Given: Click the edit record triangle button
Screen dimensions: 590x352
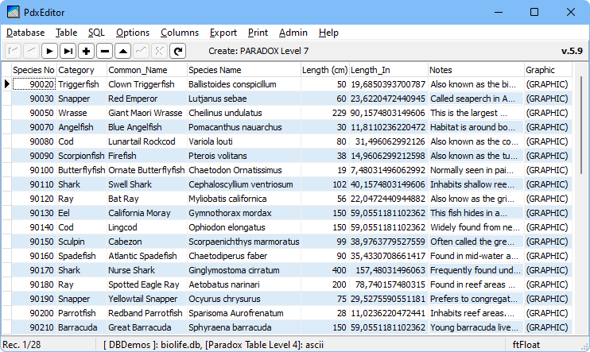Looking at the screenshot, I should coord(122,51).
